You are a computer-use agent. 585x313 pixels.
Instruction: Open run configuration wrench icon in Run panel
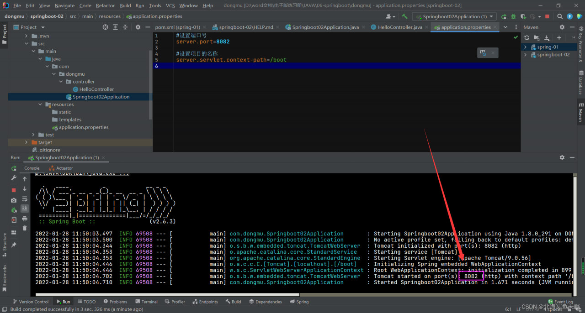(x=14, y=178)
